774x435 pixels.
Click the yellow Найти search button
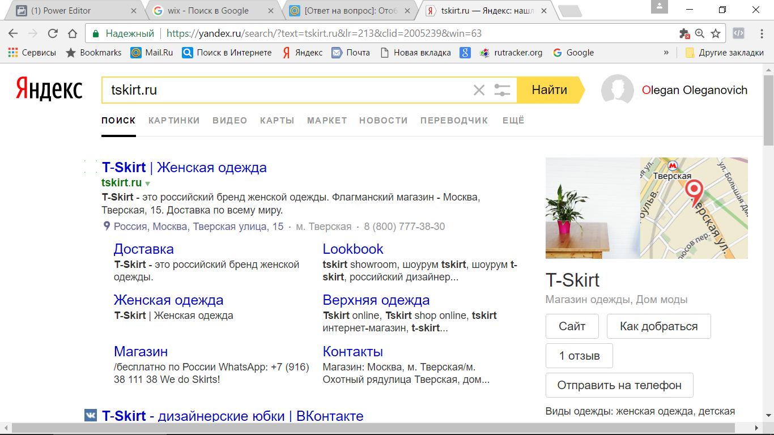pos(550,90)
